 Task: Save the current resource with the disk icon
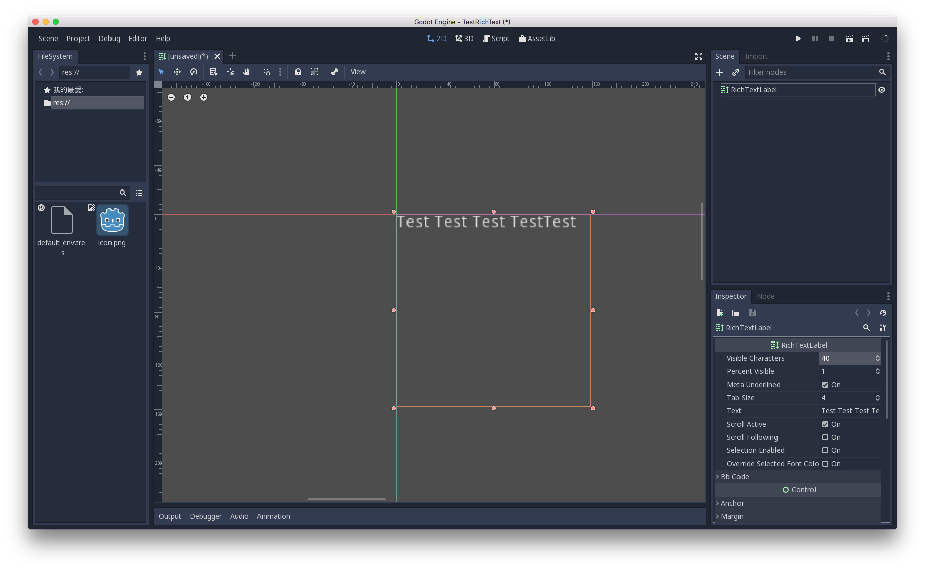point(752,313)
